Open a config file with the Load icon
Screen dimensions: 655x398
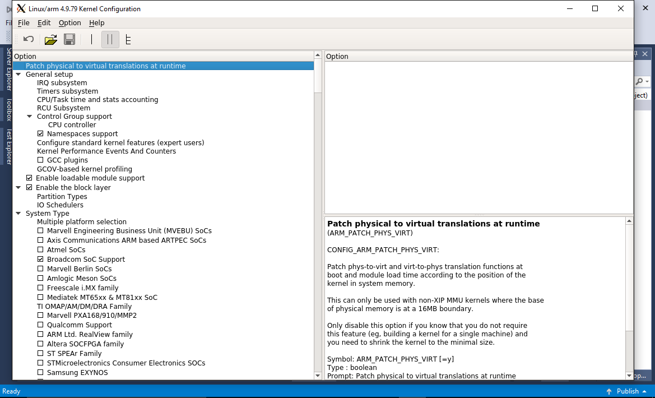point(51,39)
